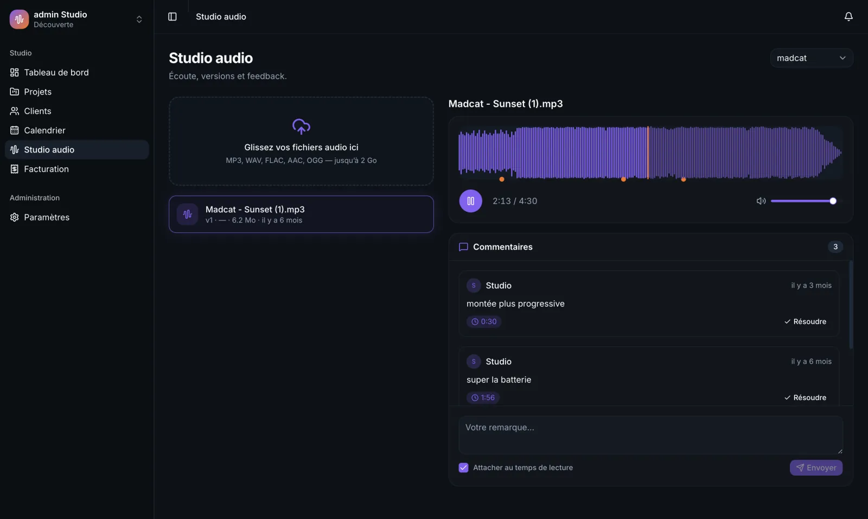Click the 2:13 / 4:30 time display
This screenshot has width=868, height=519.
[x=515, y=201]
